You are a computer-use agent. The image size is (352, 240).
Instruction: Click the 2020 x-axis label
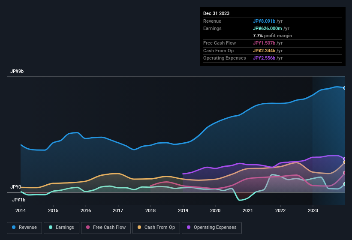tap(215, 210)
